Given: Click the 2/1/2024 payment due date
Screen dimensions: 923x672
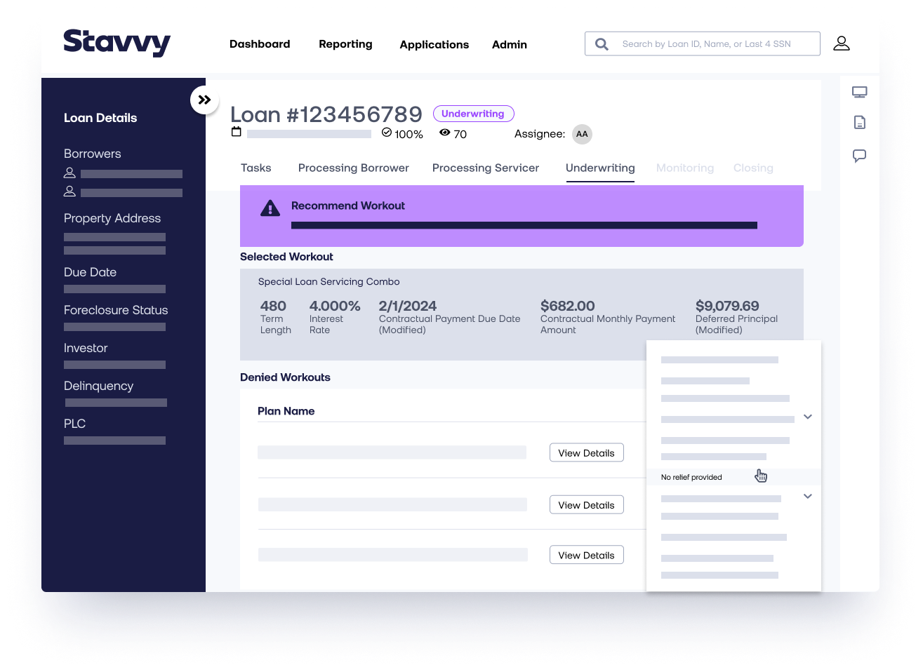Looking at the screenshot, I should pos(408,306).
